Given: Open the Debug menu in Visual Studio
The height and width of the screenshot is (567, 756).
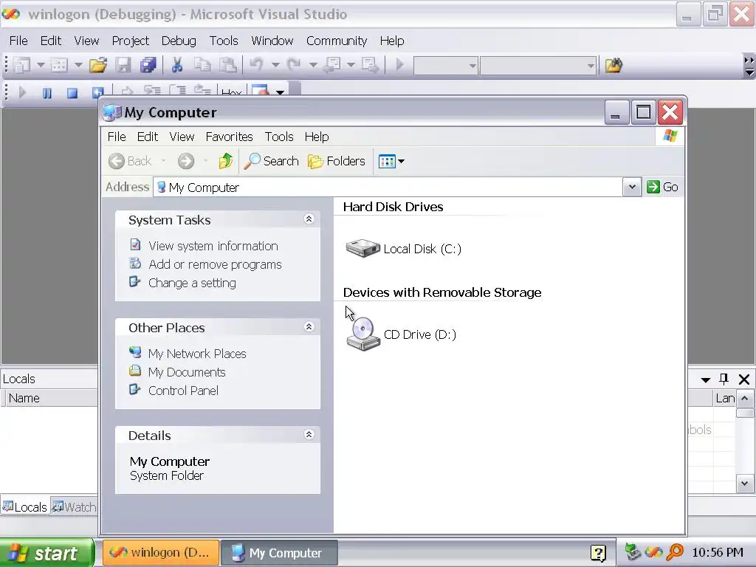Looking at the screenshot, I should 179,41.
